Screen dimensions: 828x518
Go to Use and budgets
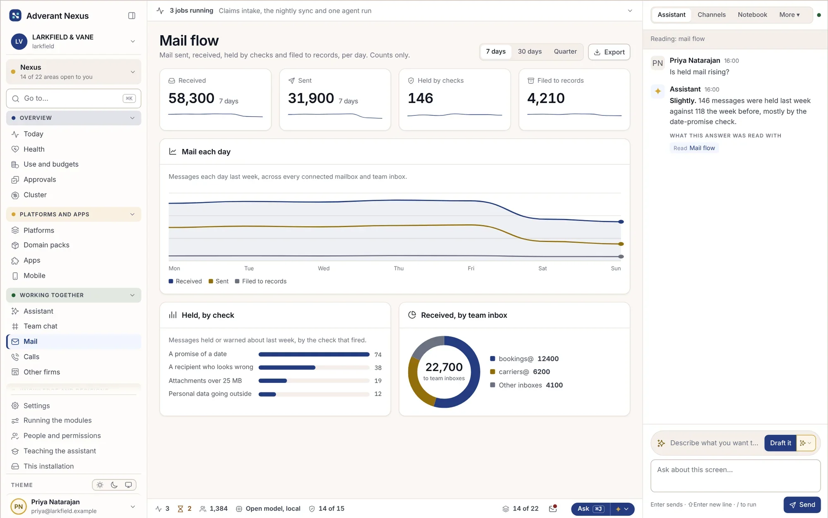(x=74, y=164)
